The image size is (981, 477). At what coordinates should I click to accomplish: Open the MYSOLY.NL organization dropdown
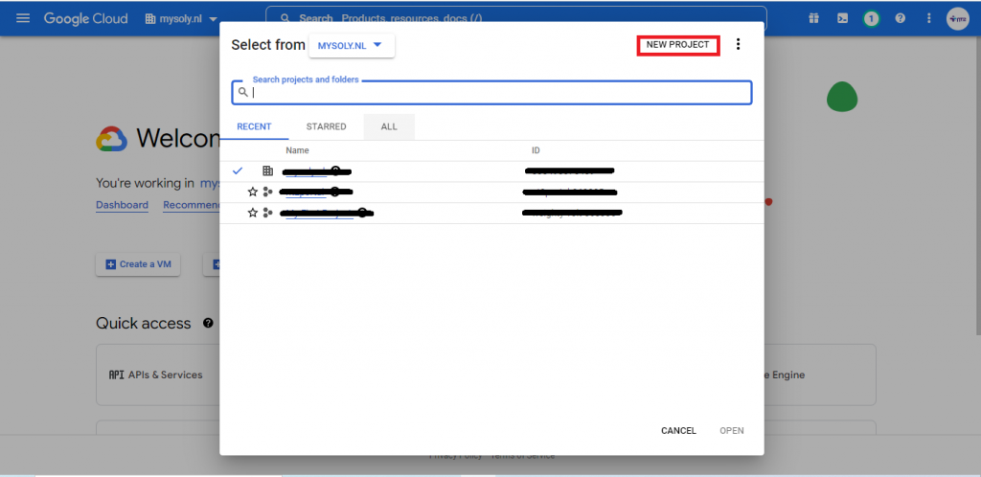[352, 46]
